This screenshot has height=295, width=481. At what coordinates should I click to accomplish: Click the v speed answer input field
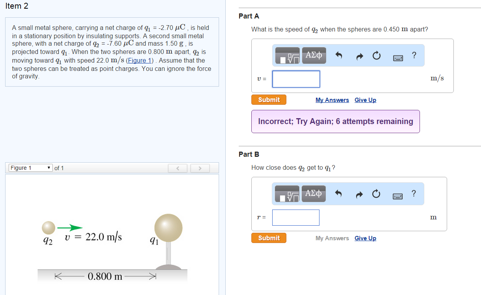click(x=296, y=79)
